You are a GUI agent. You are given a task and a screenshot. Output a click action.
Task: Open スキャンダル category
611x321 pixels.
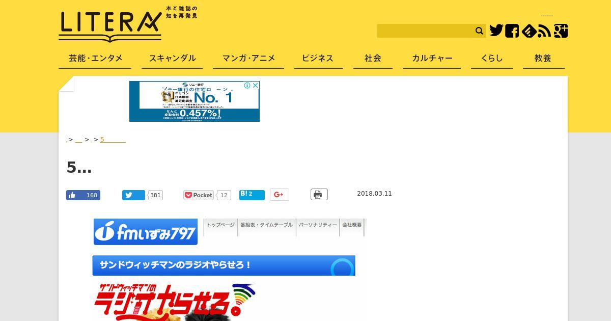point(172,58)
